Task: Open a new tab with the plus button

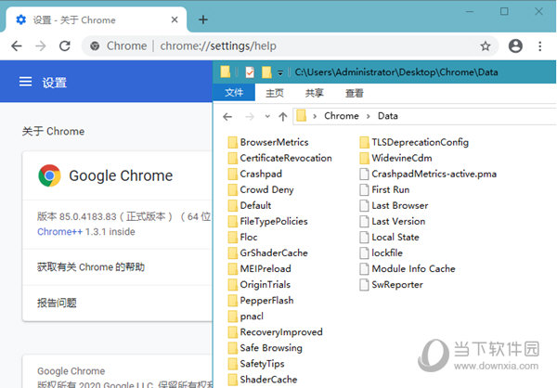Action: [x=203, y=19]
